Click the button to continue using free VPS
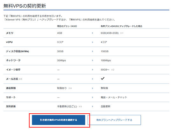The image size is (175, 132). click(59, 120)
